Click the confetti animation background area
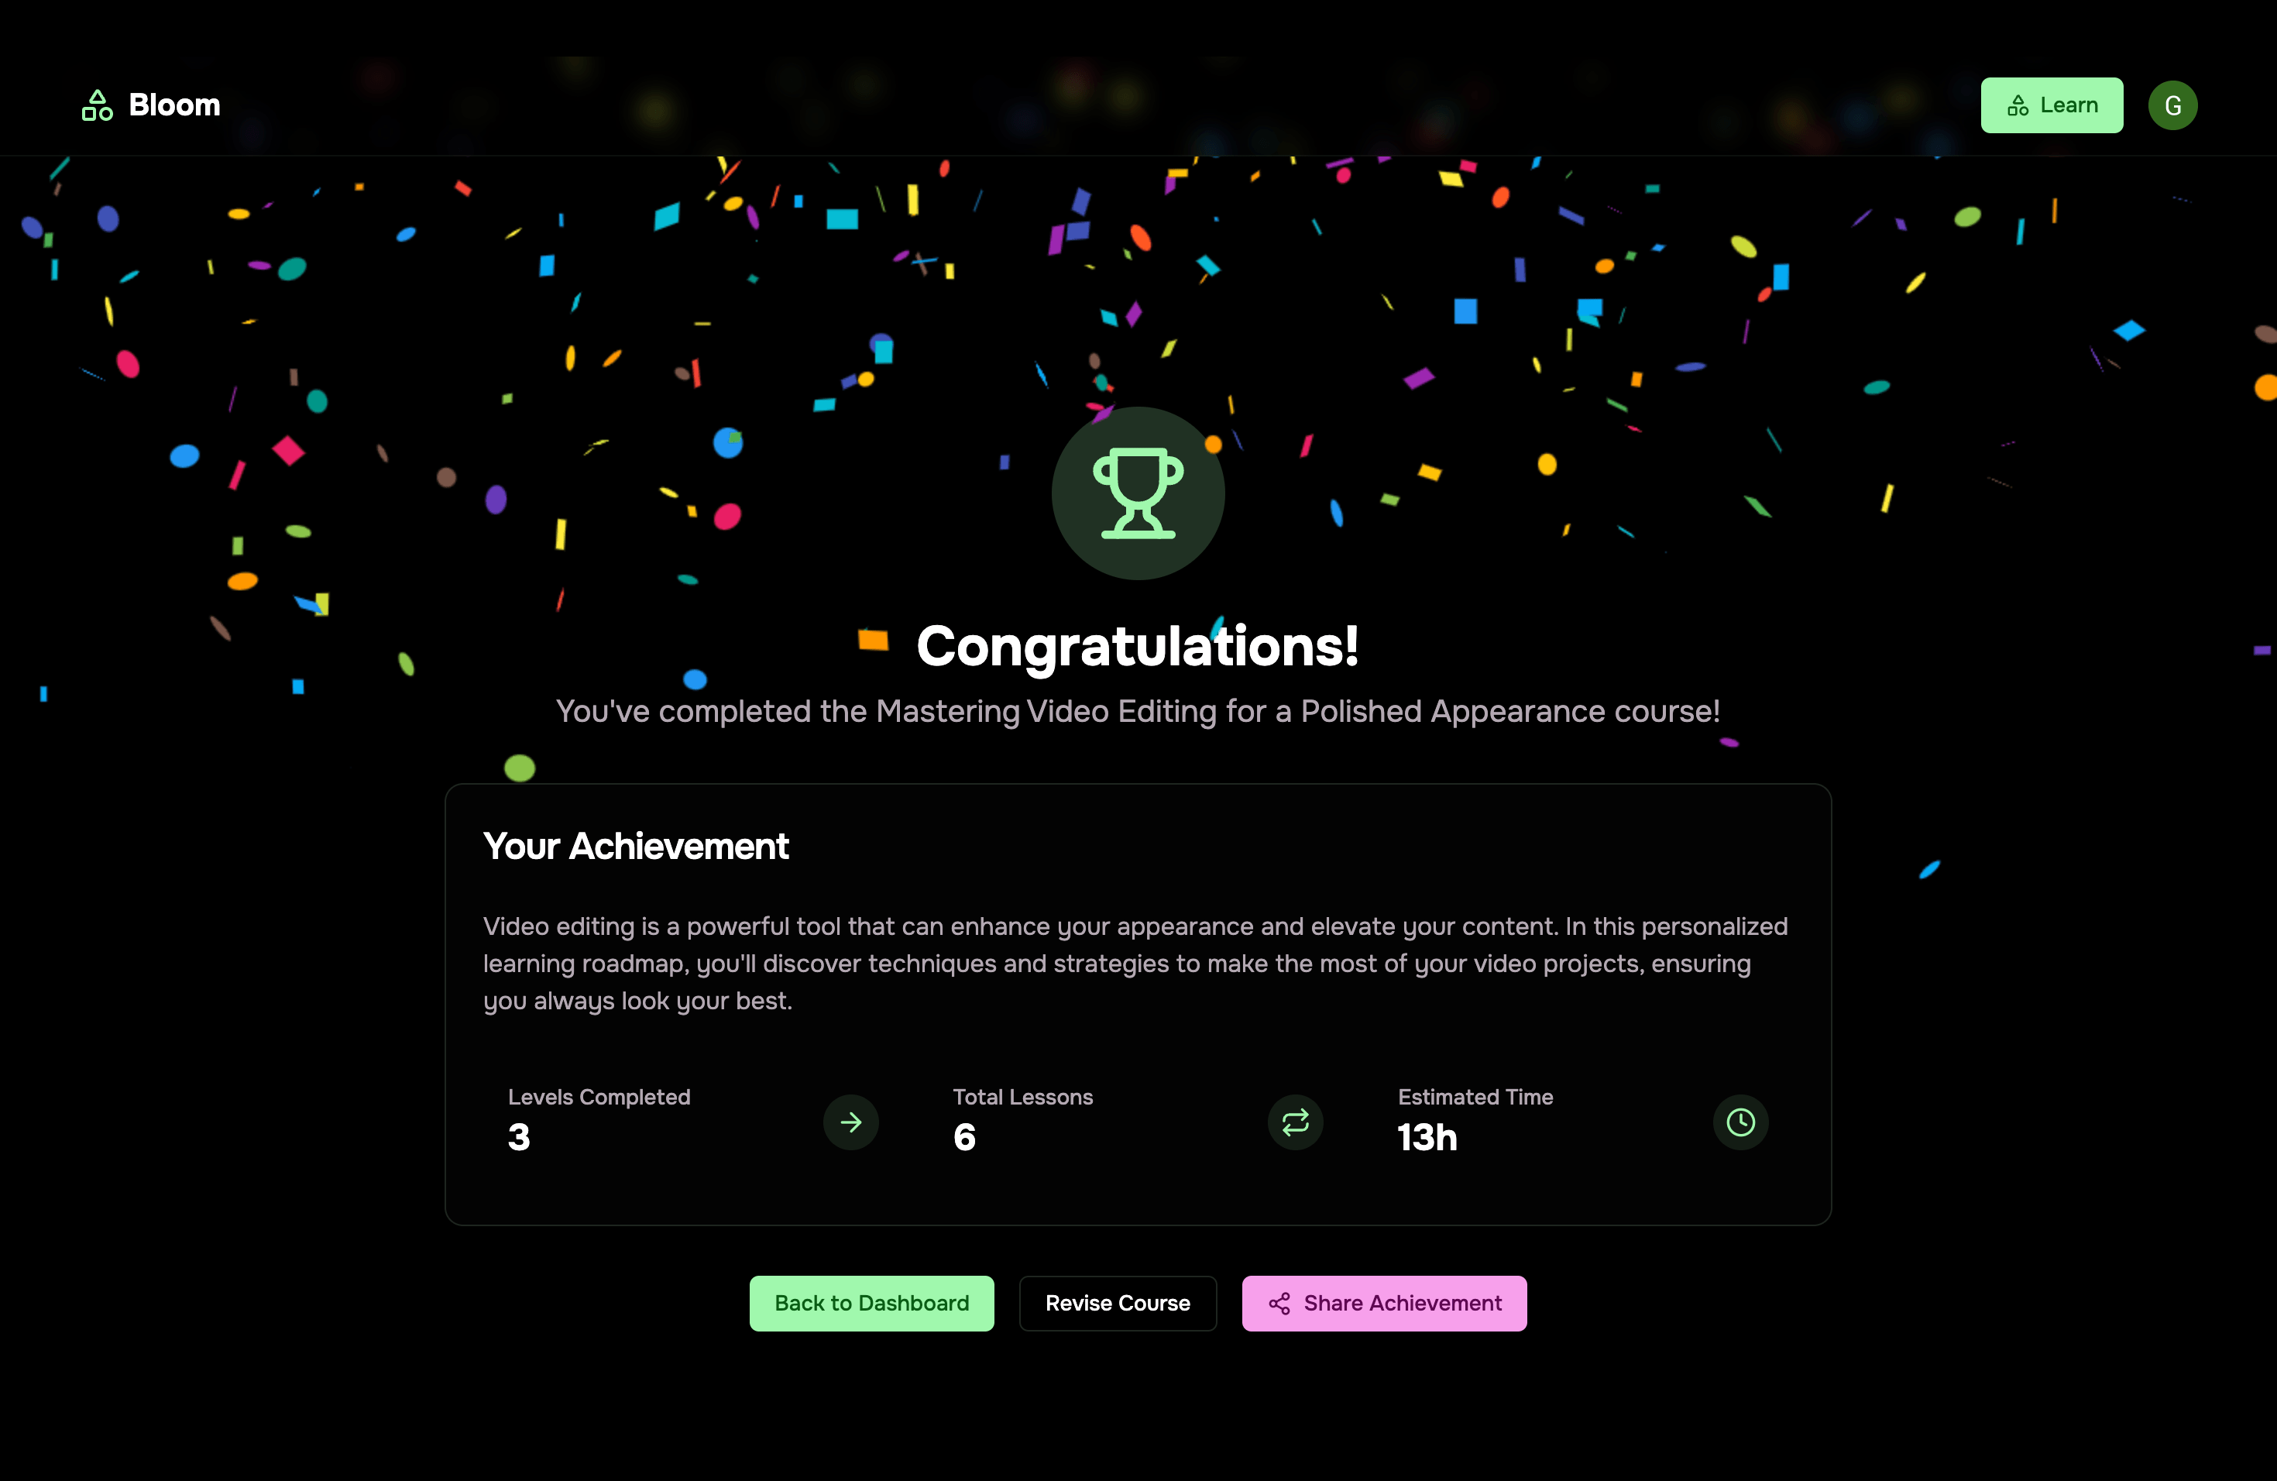This screenshot has width=2277, height=1481. (x=332, y=332)
